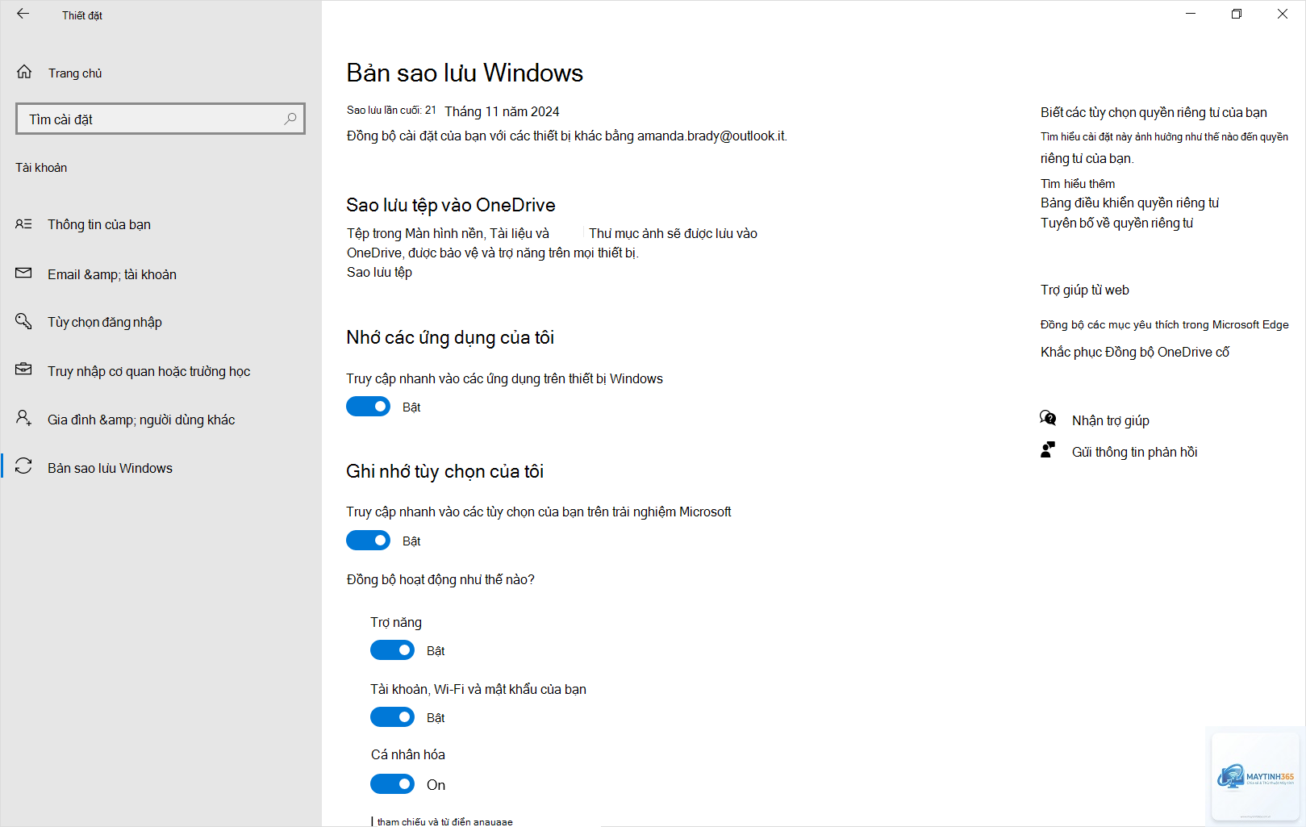Image resolution: width=1306 pixels, height=827 pixels.
Task: Click the Sao lưu tệp link
Action: coord(379,272)
